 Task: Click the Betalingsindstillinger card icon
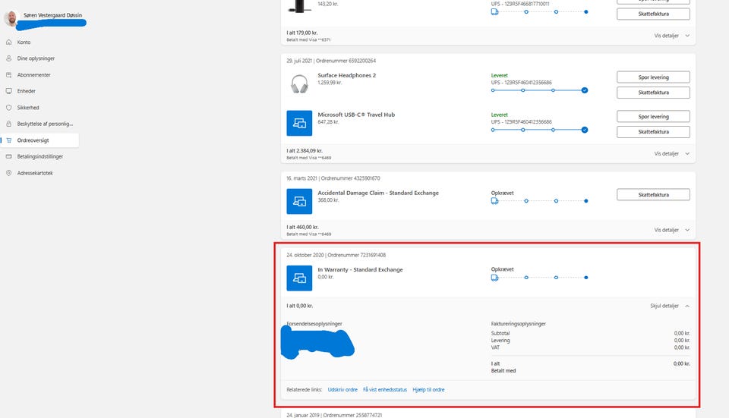[9, 156]
